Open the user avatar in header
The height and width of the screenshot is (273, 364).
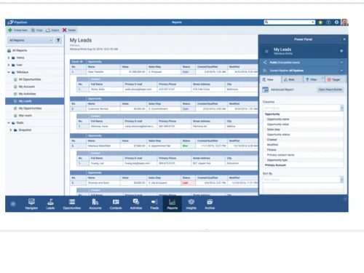(345, 23)
